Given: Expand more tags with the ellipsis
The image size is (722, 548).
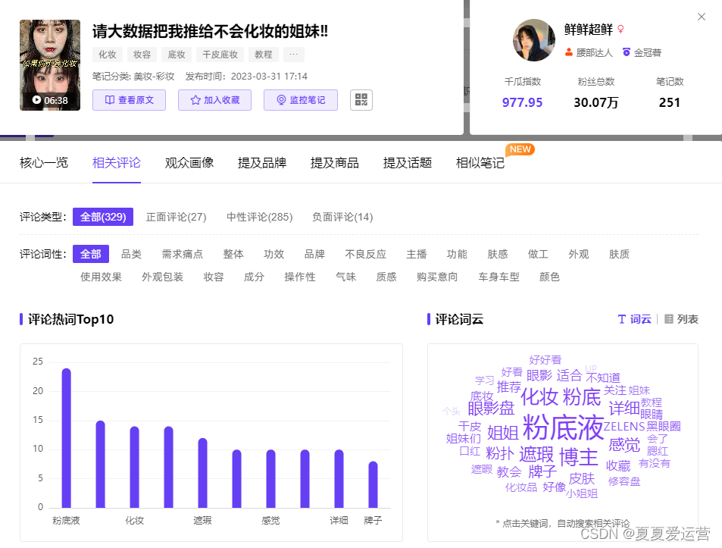Looking at the screenshot, I should click(294, 55).
